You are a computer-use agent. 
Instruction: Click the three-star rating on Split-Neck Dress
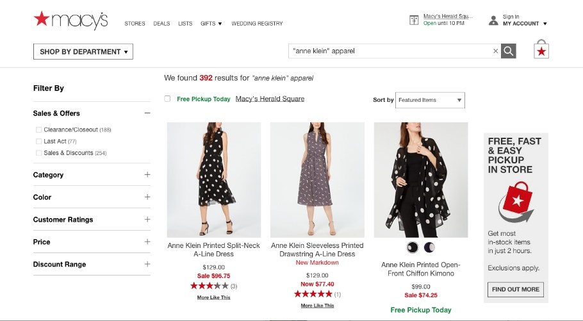click(x=209, y=286)
